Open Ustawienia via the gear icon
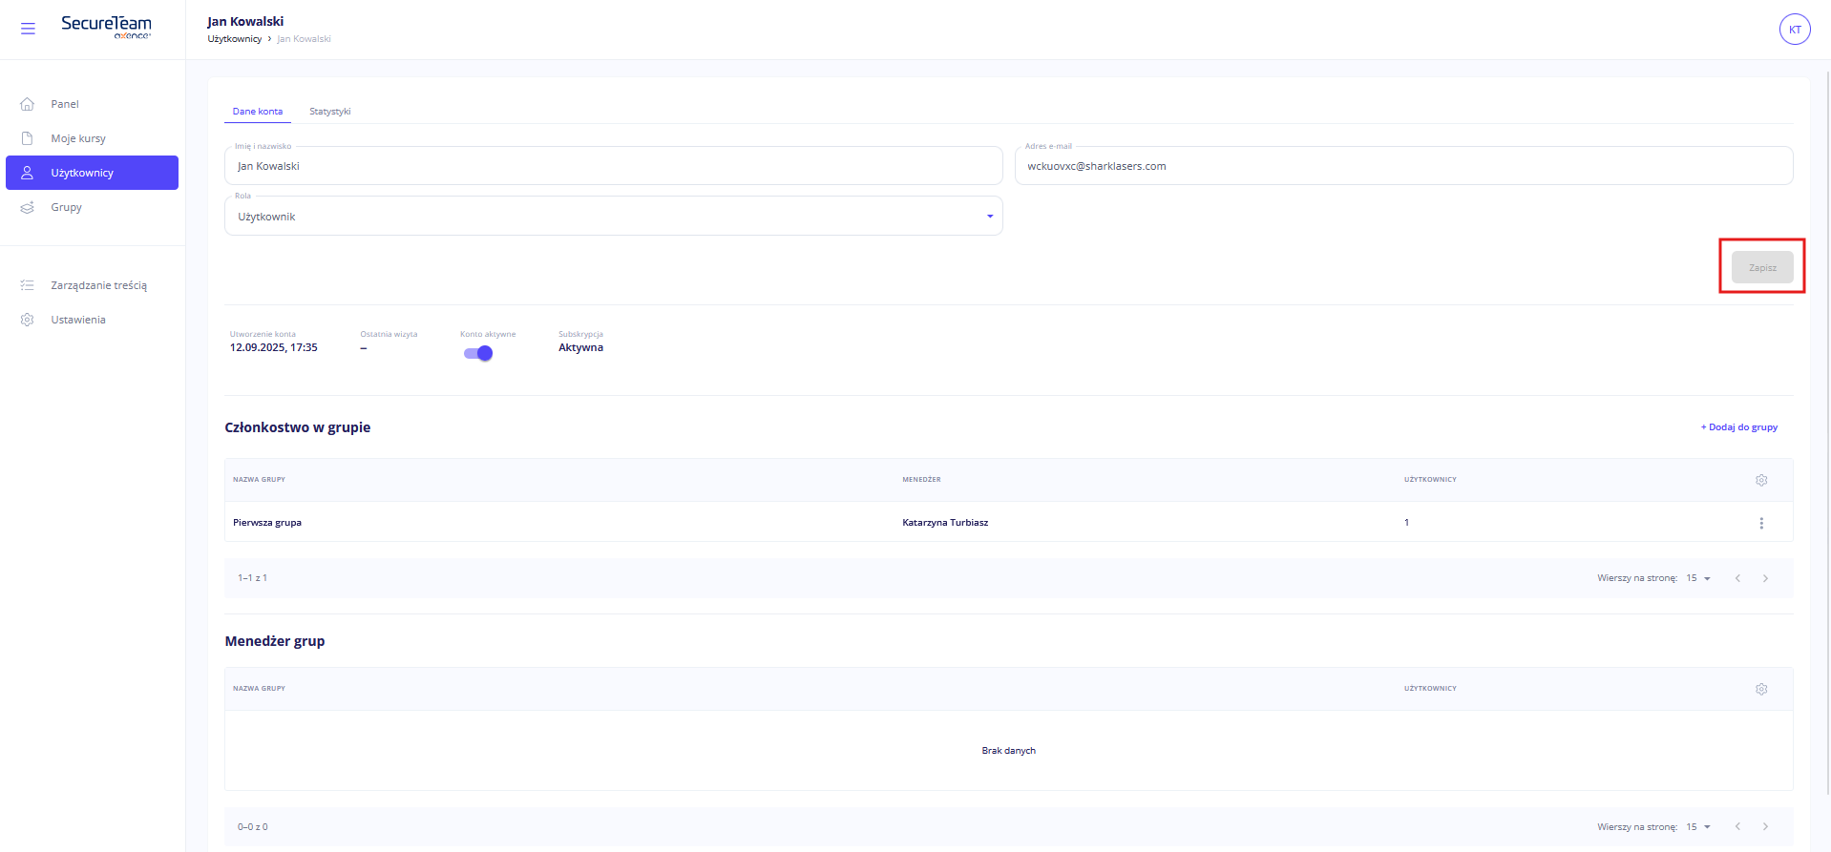This screenshot has width=1831, height=852. pos(28,320)
